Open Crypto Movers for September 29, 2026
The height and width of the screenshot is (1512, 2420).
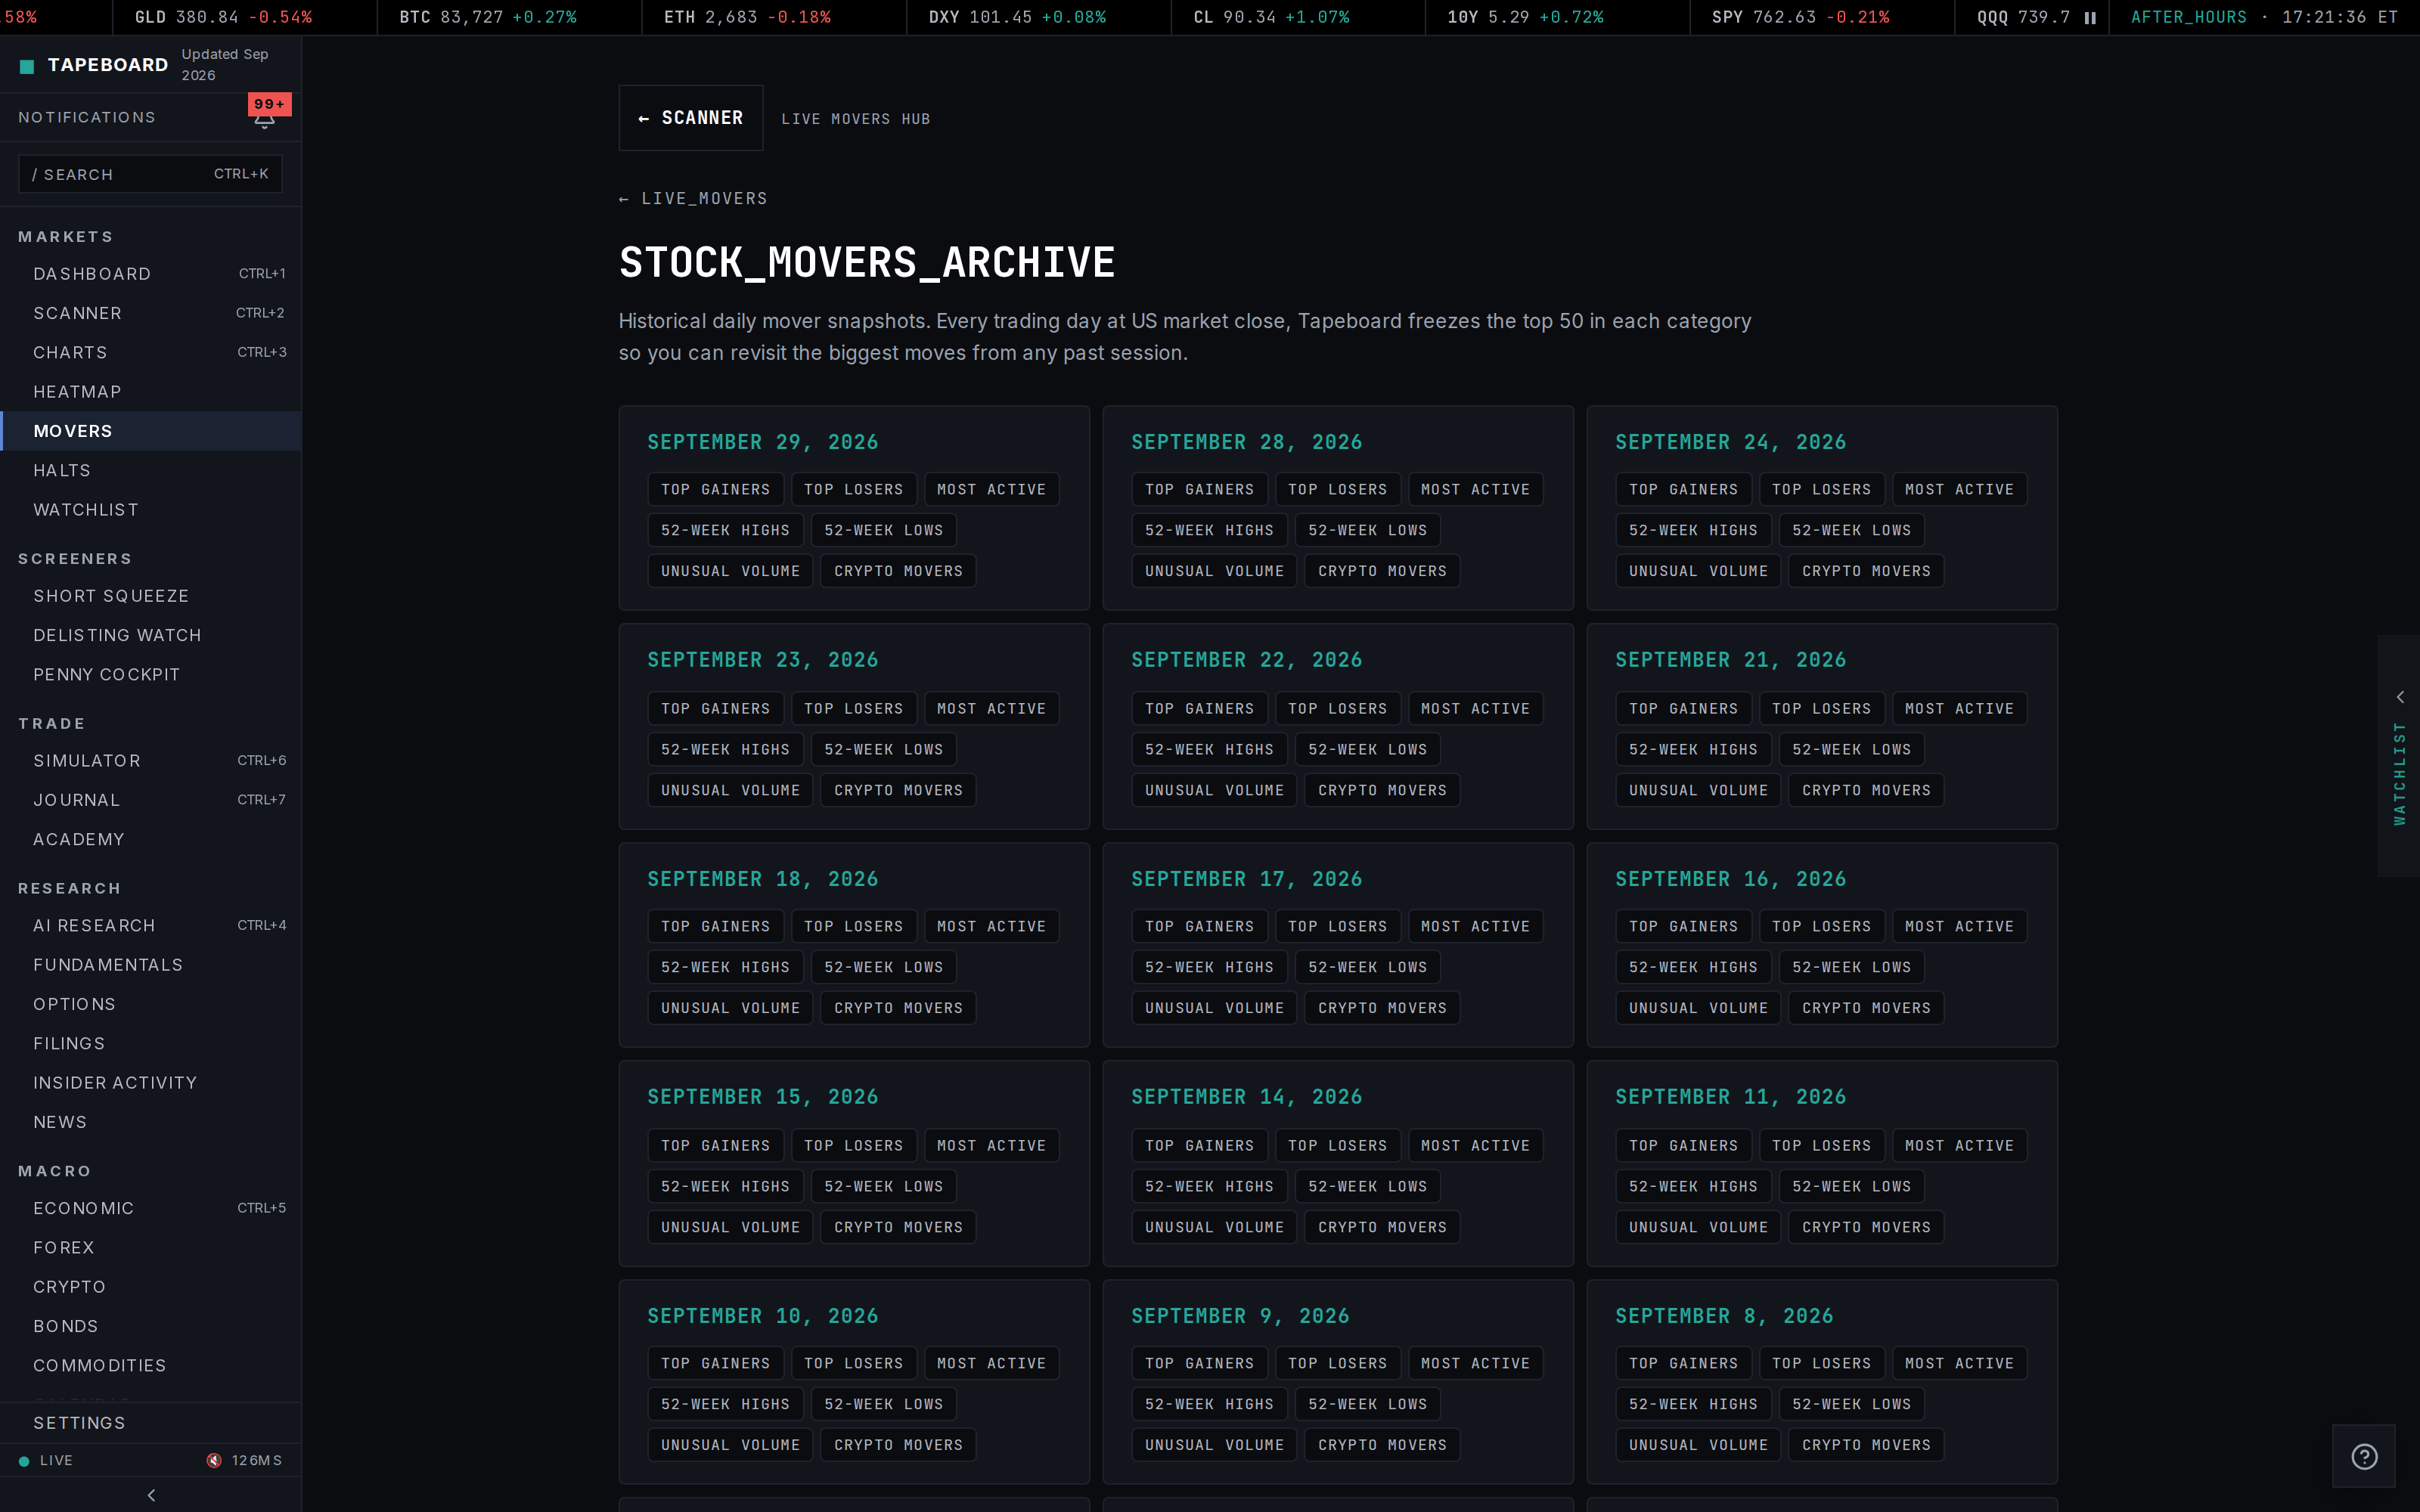point(898,571)
